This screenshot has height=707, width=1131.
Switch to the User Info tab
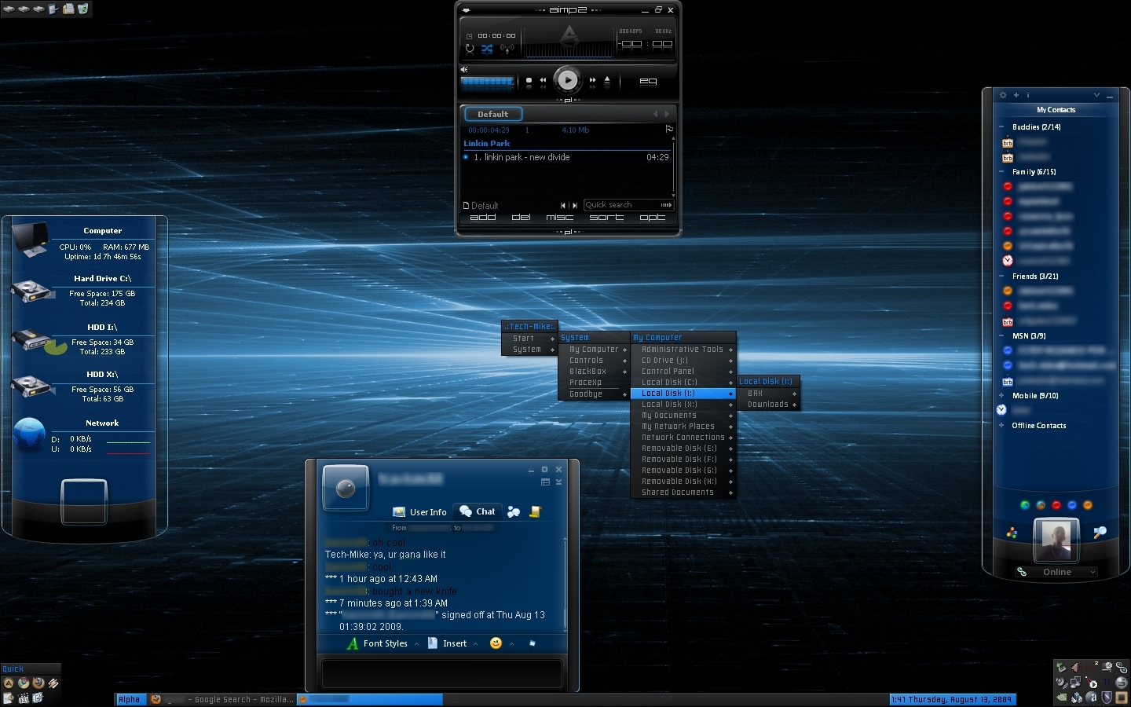click(419, 511)
